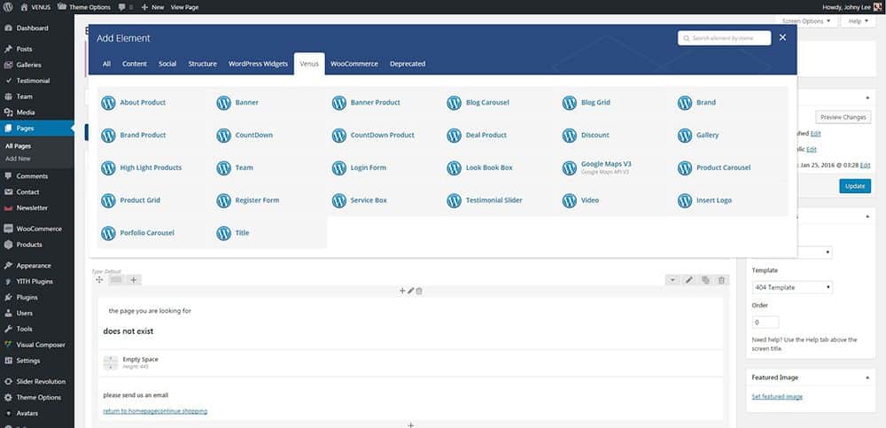
Task: Switch to the All tab
Action: (106, 64)
